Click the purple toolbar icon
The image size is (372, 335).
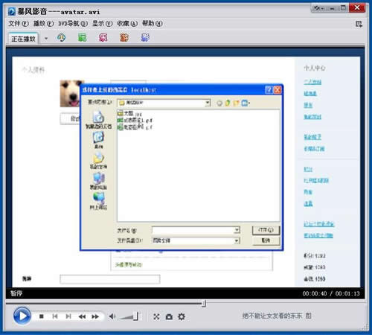pyautogui.click(x=145, y=38)
